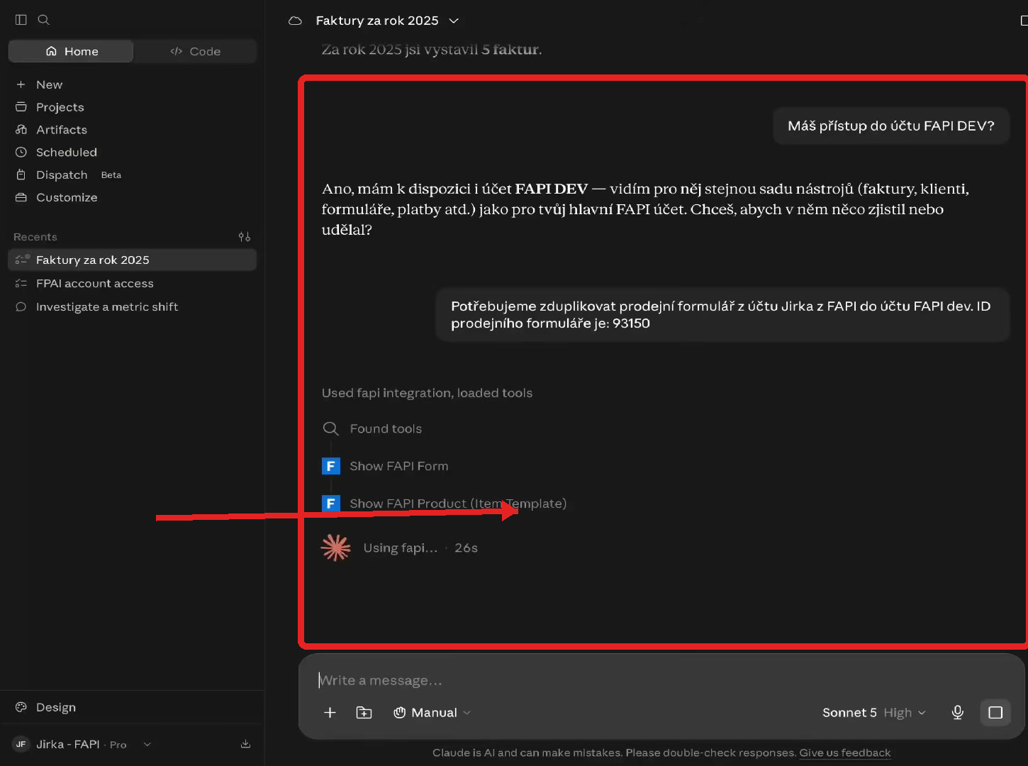1028x766 pixels.
Task: Toggle the sidebar panel icon
Action: tap(21, 20)
